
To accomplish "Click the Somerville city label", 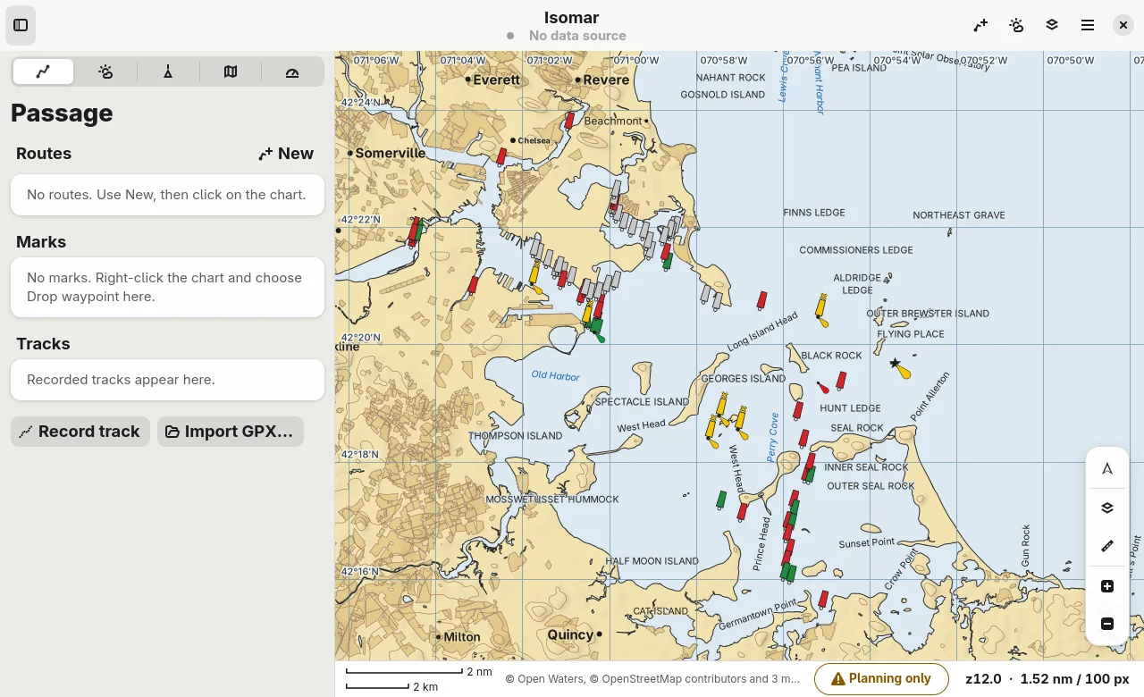I will [x=391, y=153].
